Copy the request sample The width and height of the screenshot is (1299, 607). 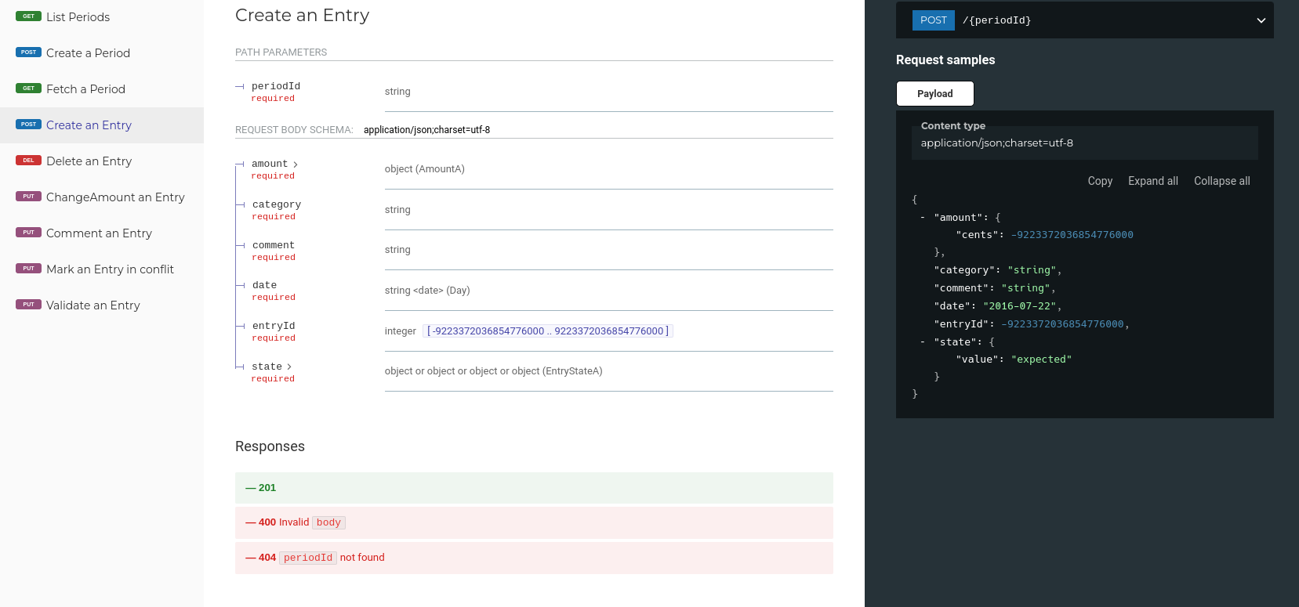(1100, 181)
